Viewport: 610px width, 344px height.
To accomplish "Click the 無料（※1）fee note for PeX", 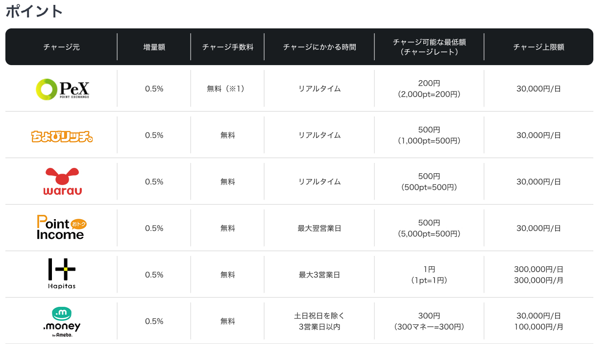I will point(227,89).
